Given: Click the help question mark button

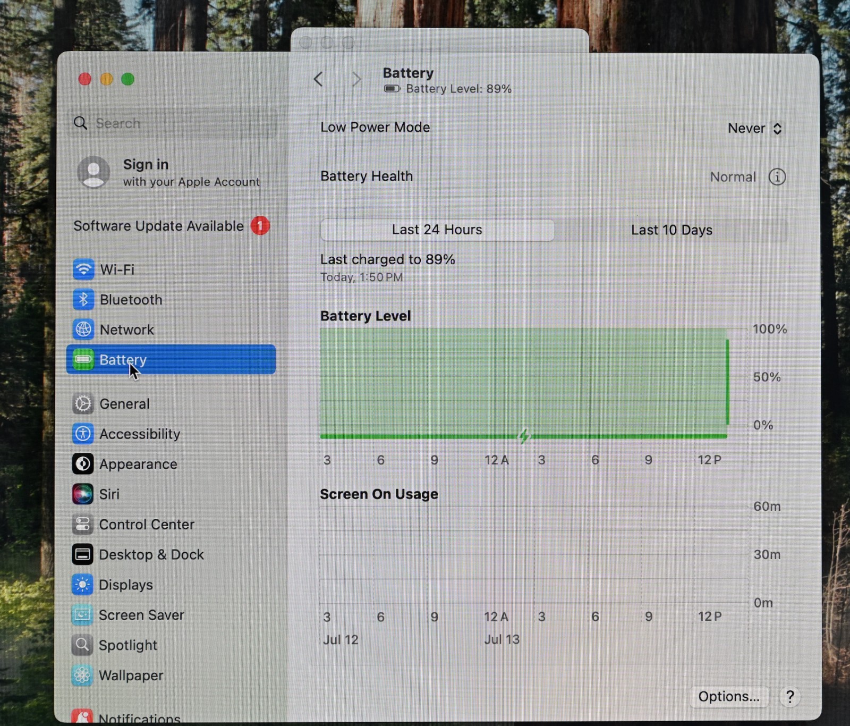Looking at the screenshot, I should (x=790, y=697).
